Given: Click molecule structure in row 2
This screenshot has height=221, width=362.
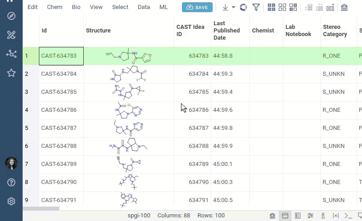Looking at the screenshot, I should point(129,74).
